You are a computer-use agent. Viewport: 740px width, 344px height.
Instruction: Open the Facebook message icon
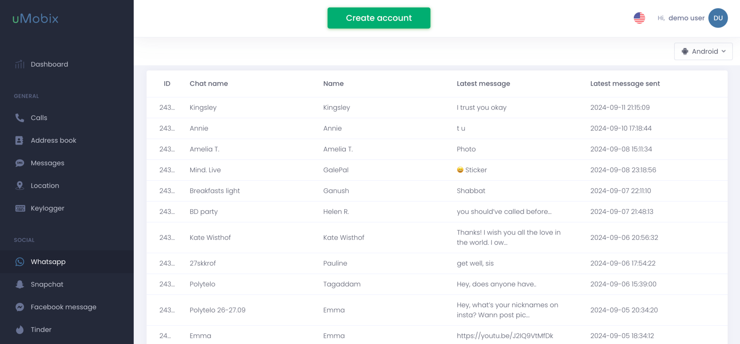click(x=19, y=307)
